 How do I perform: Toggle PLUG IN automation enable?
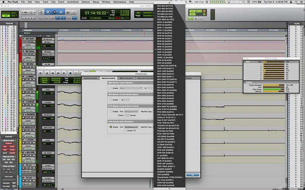(x=9, y=143)
